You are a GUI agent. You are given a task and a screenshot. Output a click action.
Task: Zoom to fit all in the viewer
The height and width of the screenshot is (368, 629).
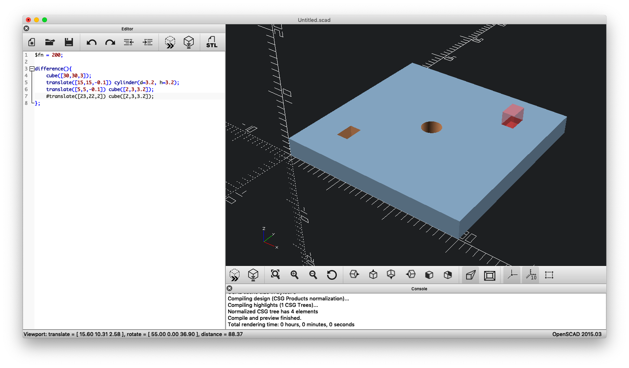[x=276, y=275]
